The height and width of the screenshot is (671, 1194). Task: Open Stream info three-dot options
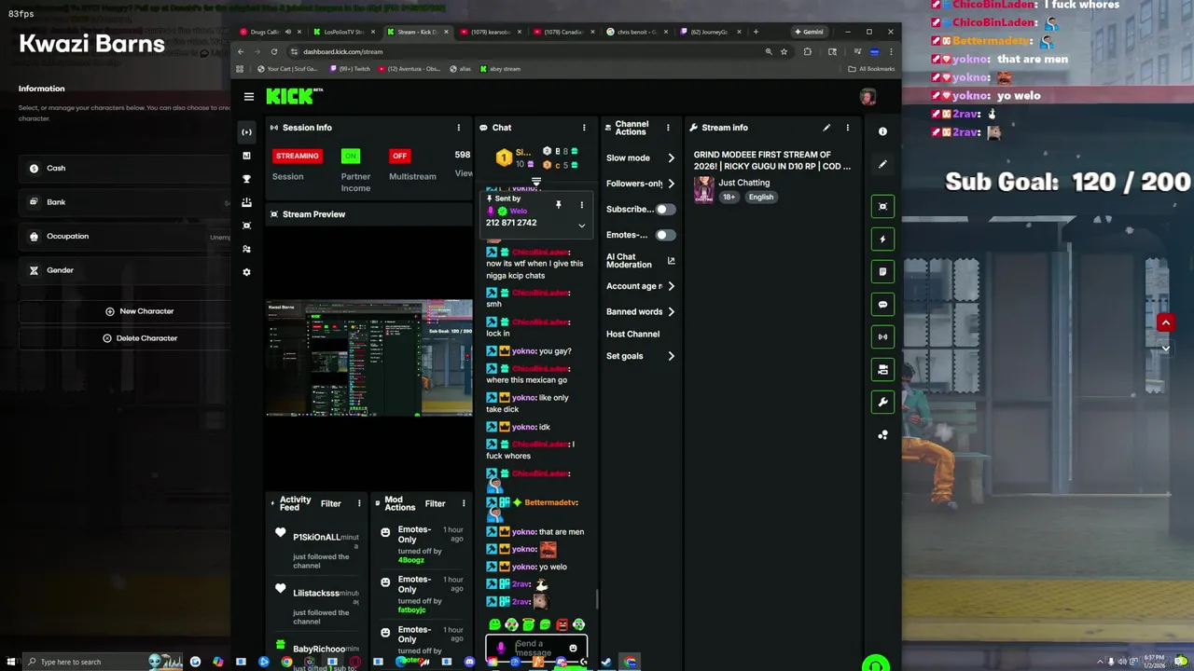(847, 128)
